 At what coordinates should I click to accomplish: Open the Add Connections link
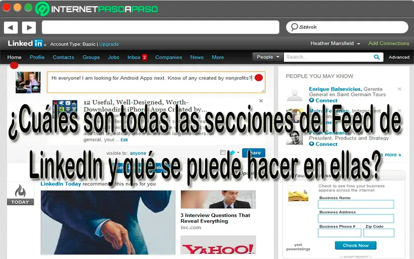click(389, 44)
